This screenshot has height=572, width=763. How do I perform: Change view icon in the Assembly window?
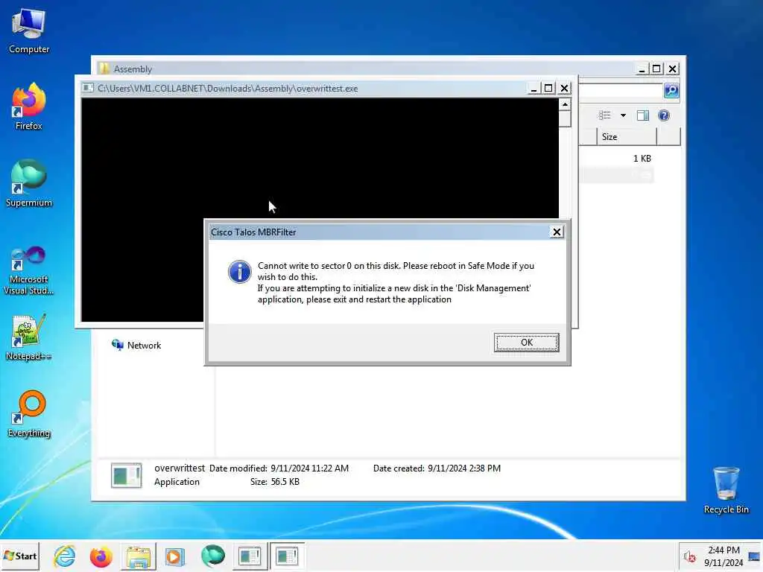click(x=605, y=115)
